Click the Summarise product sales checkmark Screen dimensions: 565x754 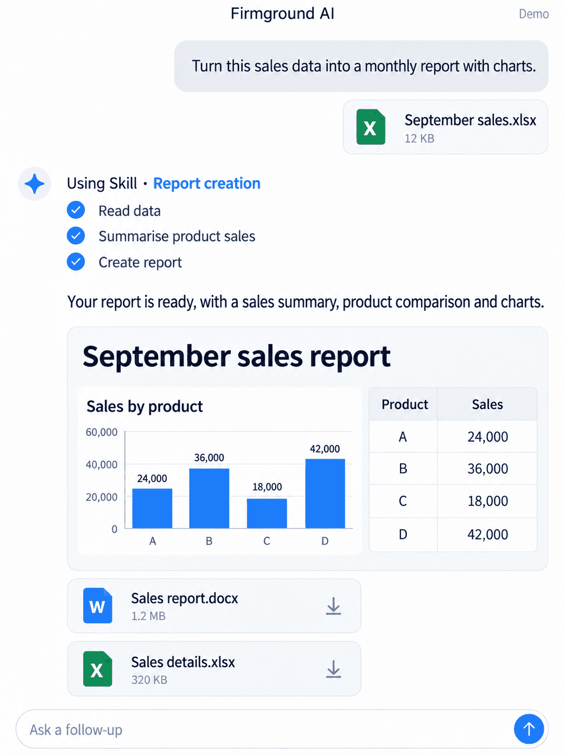coord(76,235)
